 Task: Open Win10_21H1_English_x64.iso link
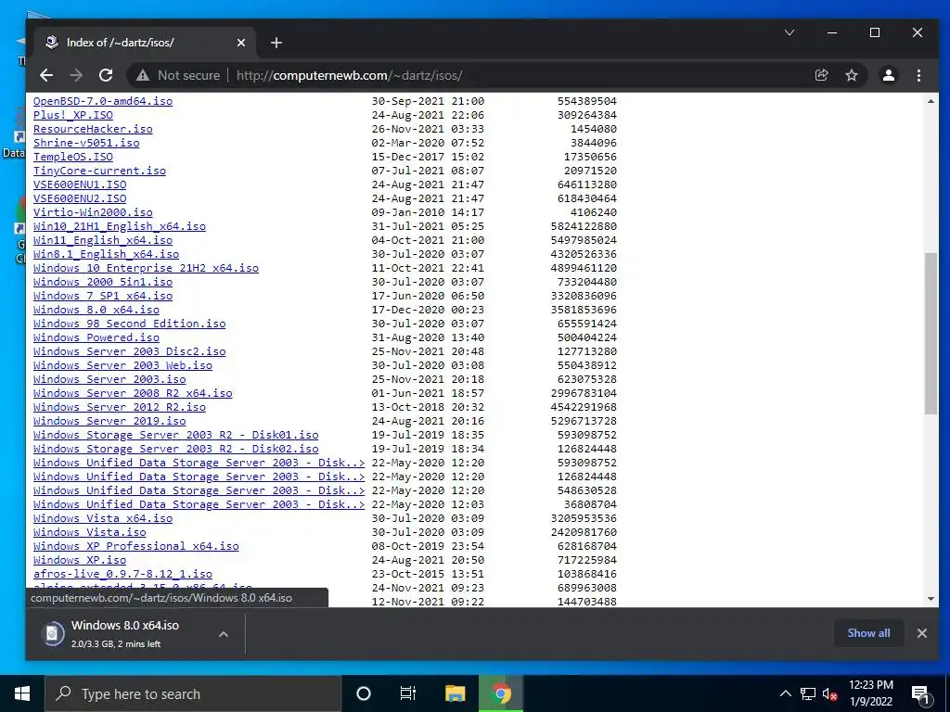(x=120, y=226)
